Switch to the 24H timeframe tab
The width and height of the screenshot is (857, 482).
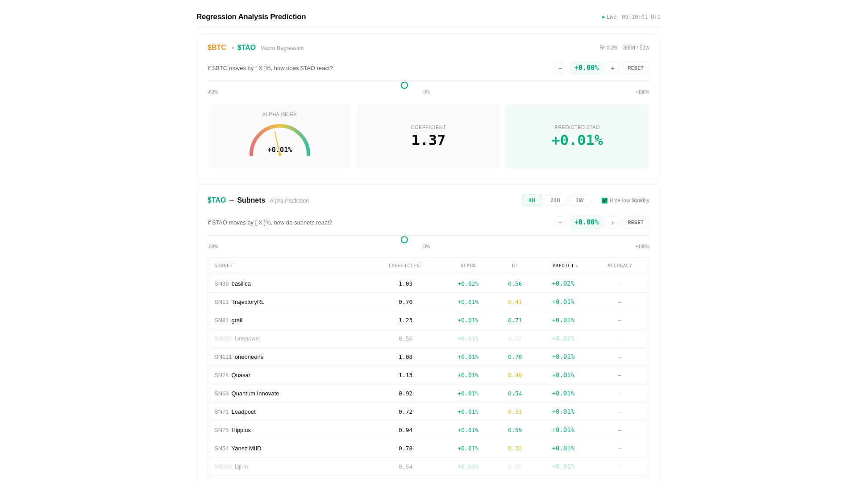point(555,200)
